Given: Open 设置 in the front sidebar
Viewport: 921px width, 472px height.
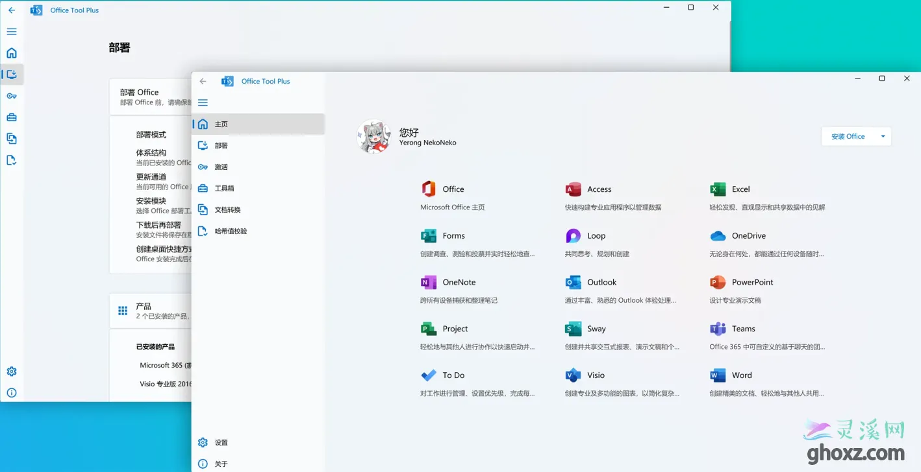Looking at the screenshot, I should [259, 442].
